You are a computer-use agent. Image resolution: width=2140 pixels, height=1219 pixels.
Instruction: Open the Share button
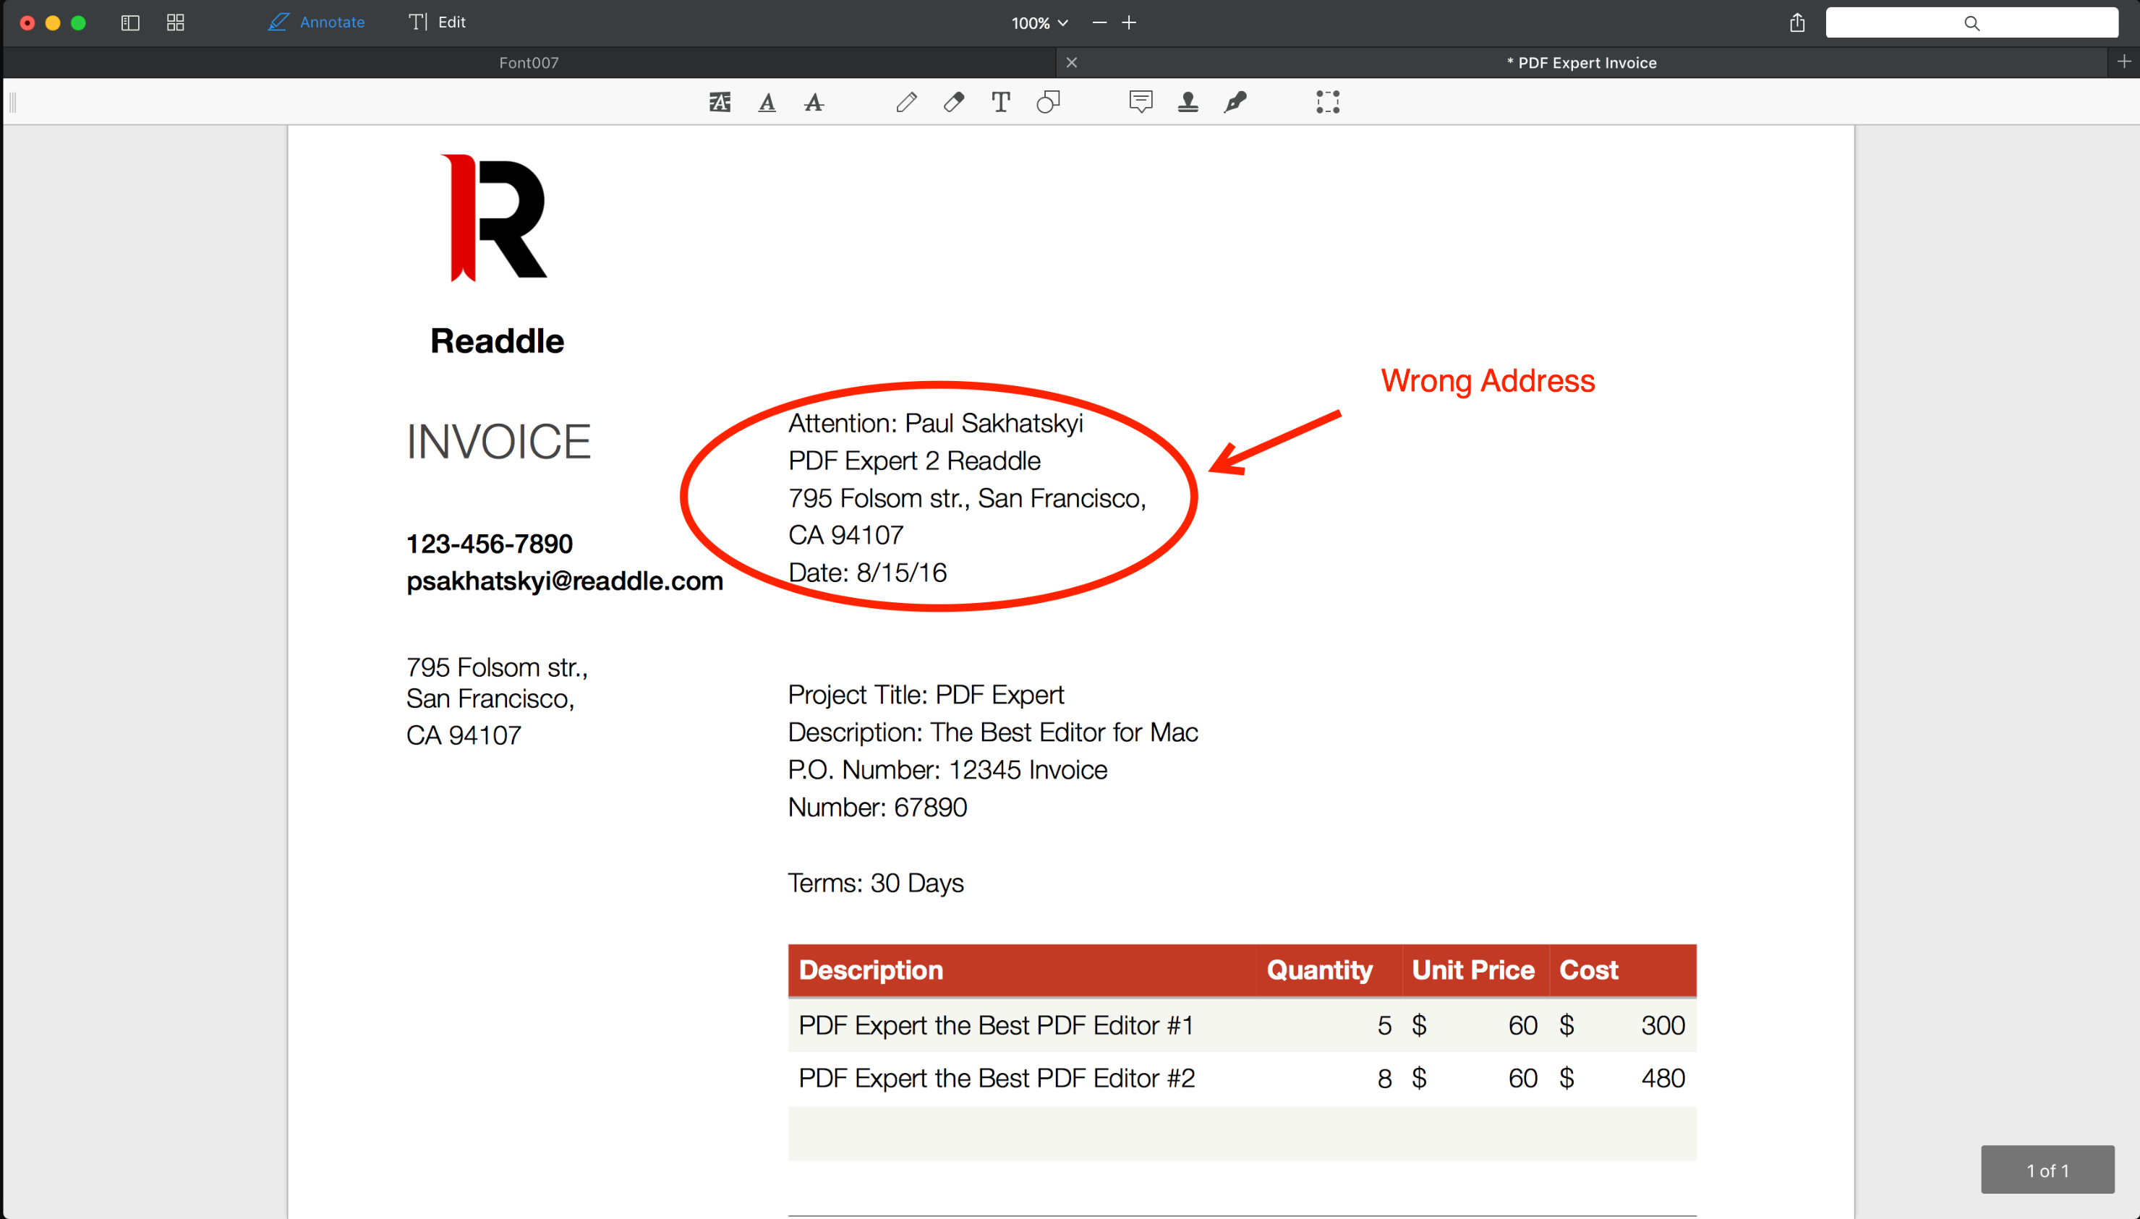(1796, 22)
